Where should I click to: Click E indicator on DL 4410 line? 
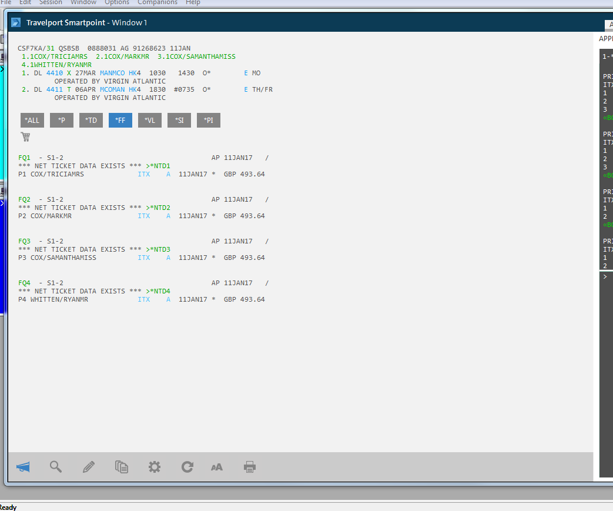click(246, 73)
